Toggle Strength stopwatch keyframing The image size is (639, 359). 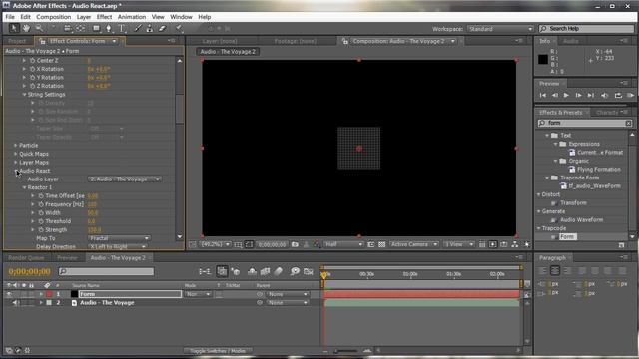[41, 230]
